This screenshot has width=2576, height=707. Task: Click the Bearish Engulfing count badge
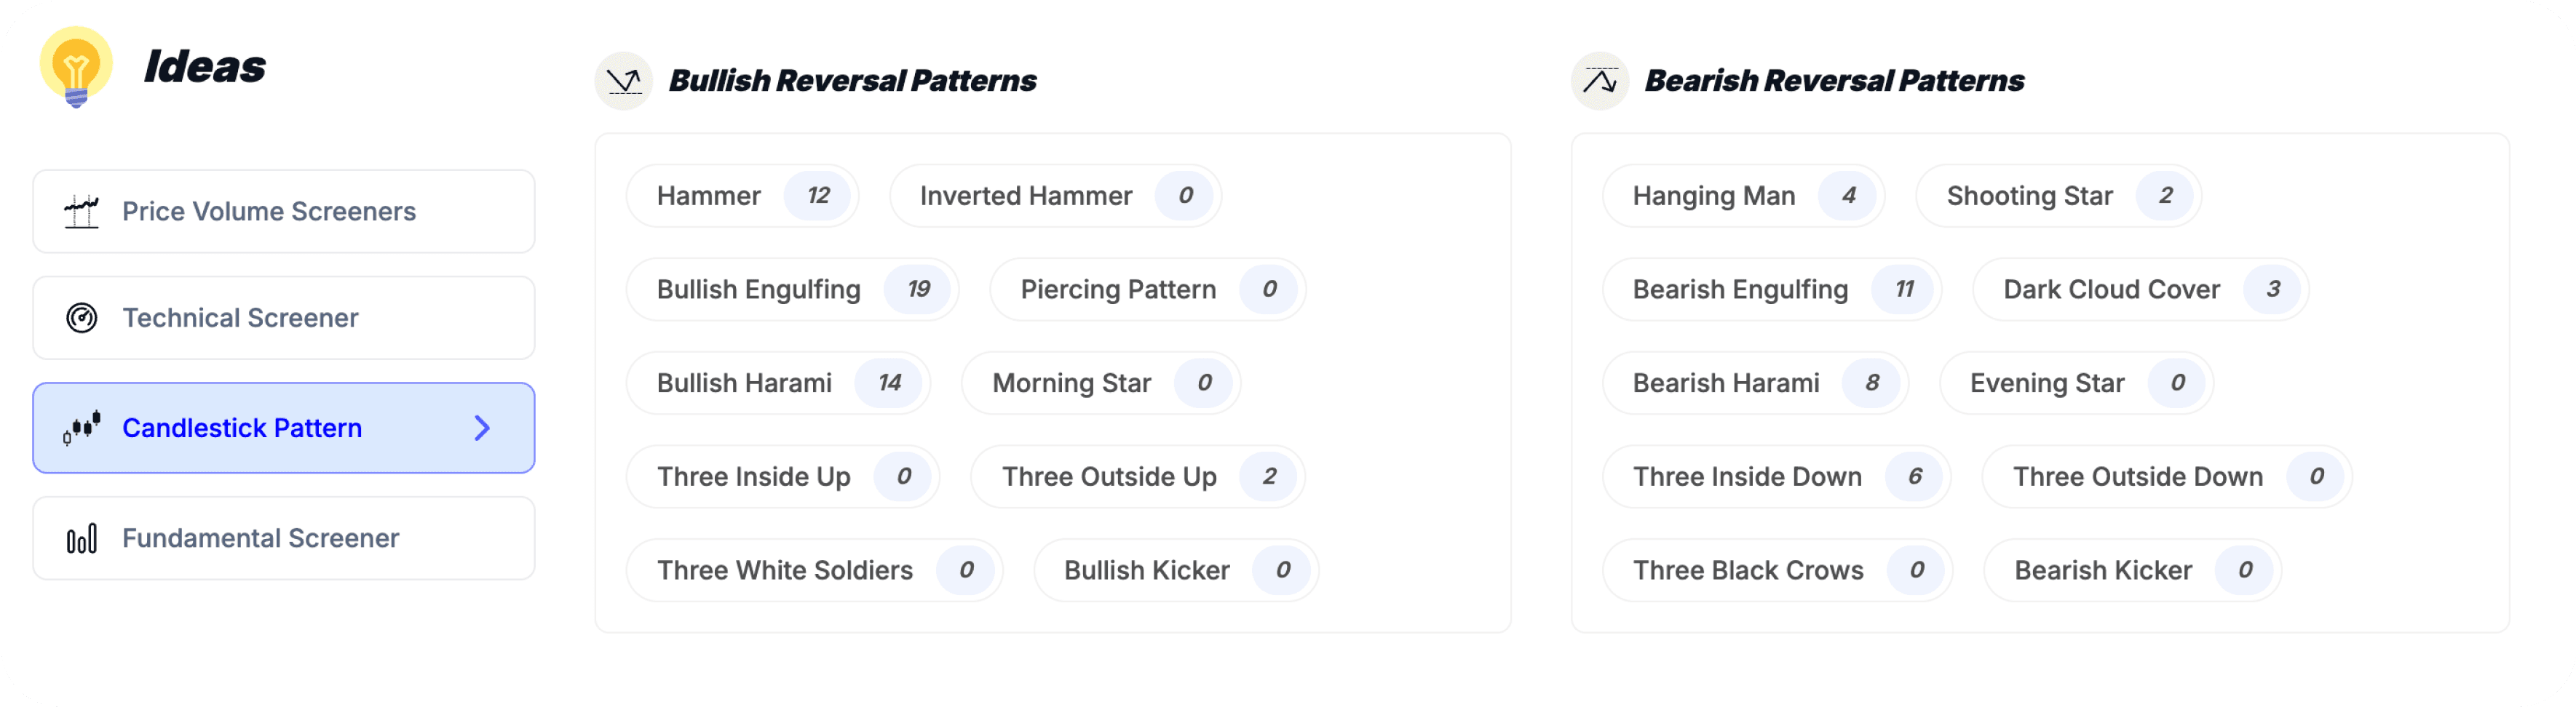[1904, 289]
